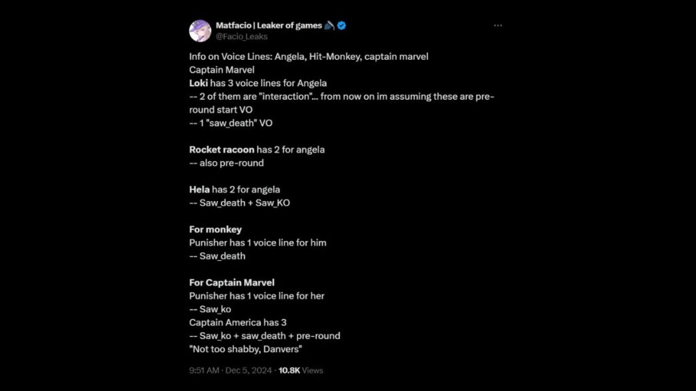Open the "Matfacio | Leaker of games" display name

[268, 25]
